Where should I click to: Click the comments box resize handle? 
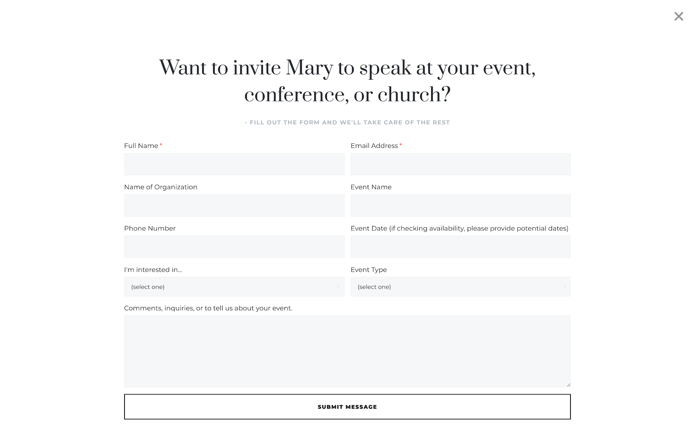pos(568,385)
